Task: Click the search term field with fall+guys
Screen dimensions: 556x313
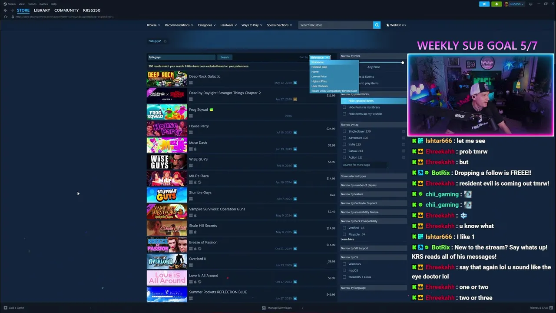Action: tap(181, 57)
